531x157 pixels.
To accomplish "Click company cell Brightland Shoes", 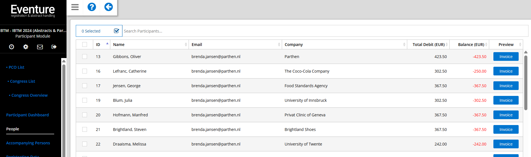I will 300,130.
